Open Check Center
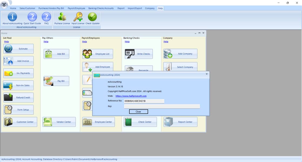This screenshot has height=162, width=302. click(x=140, y=122)
